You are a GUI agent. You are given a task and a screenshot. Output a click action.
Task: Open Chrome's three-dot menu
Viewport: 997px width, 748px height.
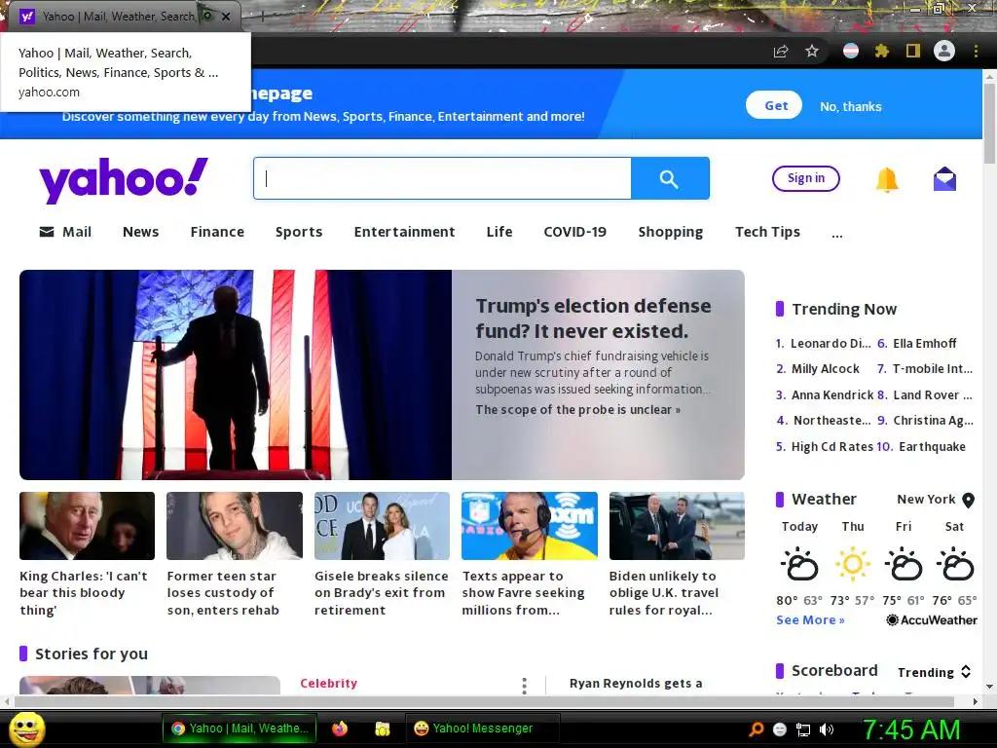pos(976,51)
